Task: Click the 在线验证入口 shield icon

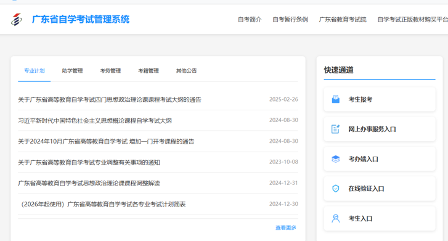Action: (x=336, y=189)
